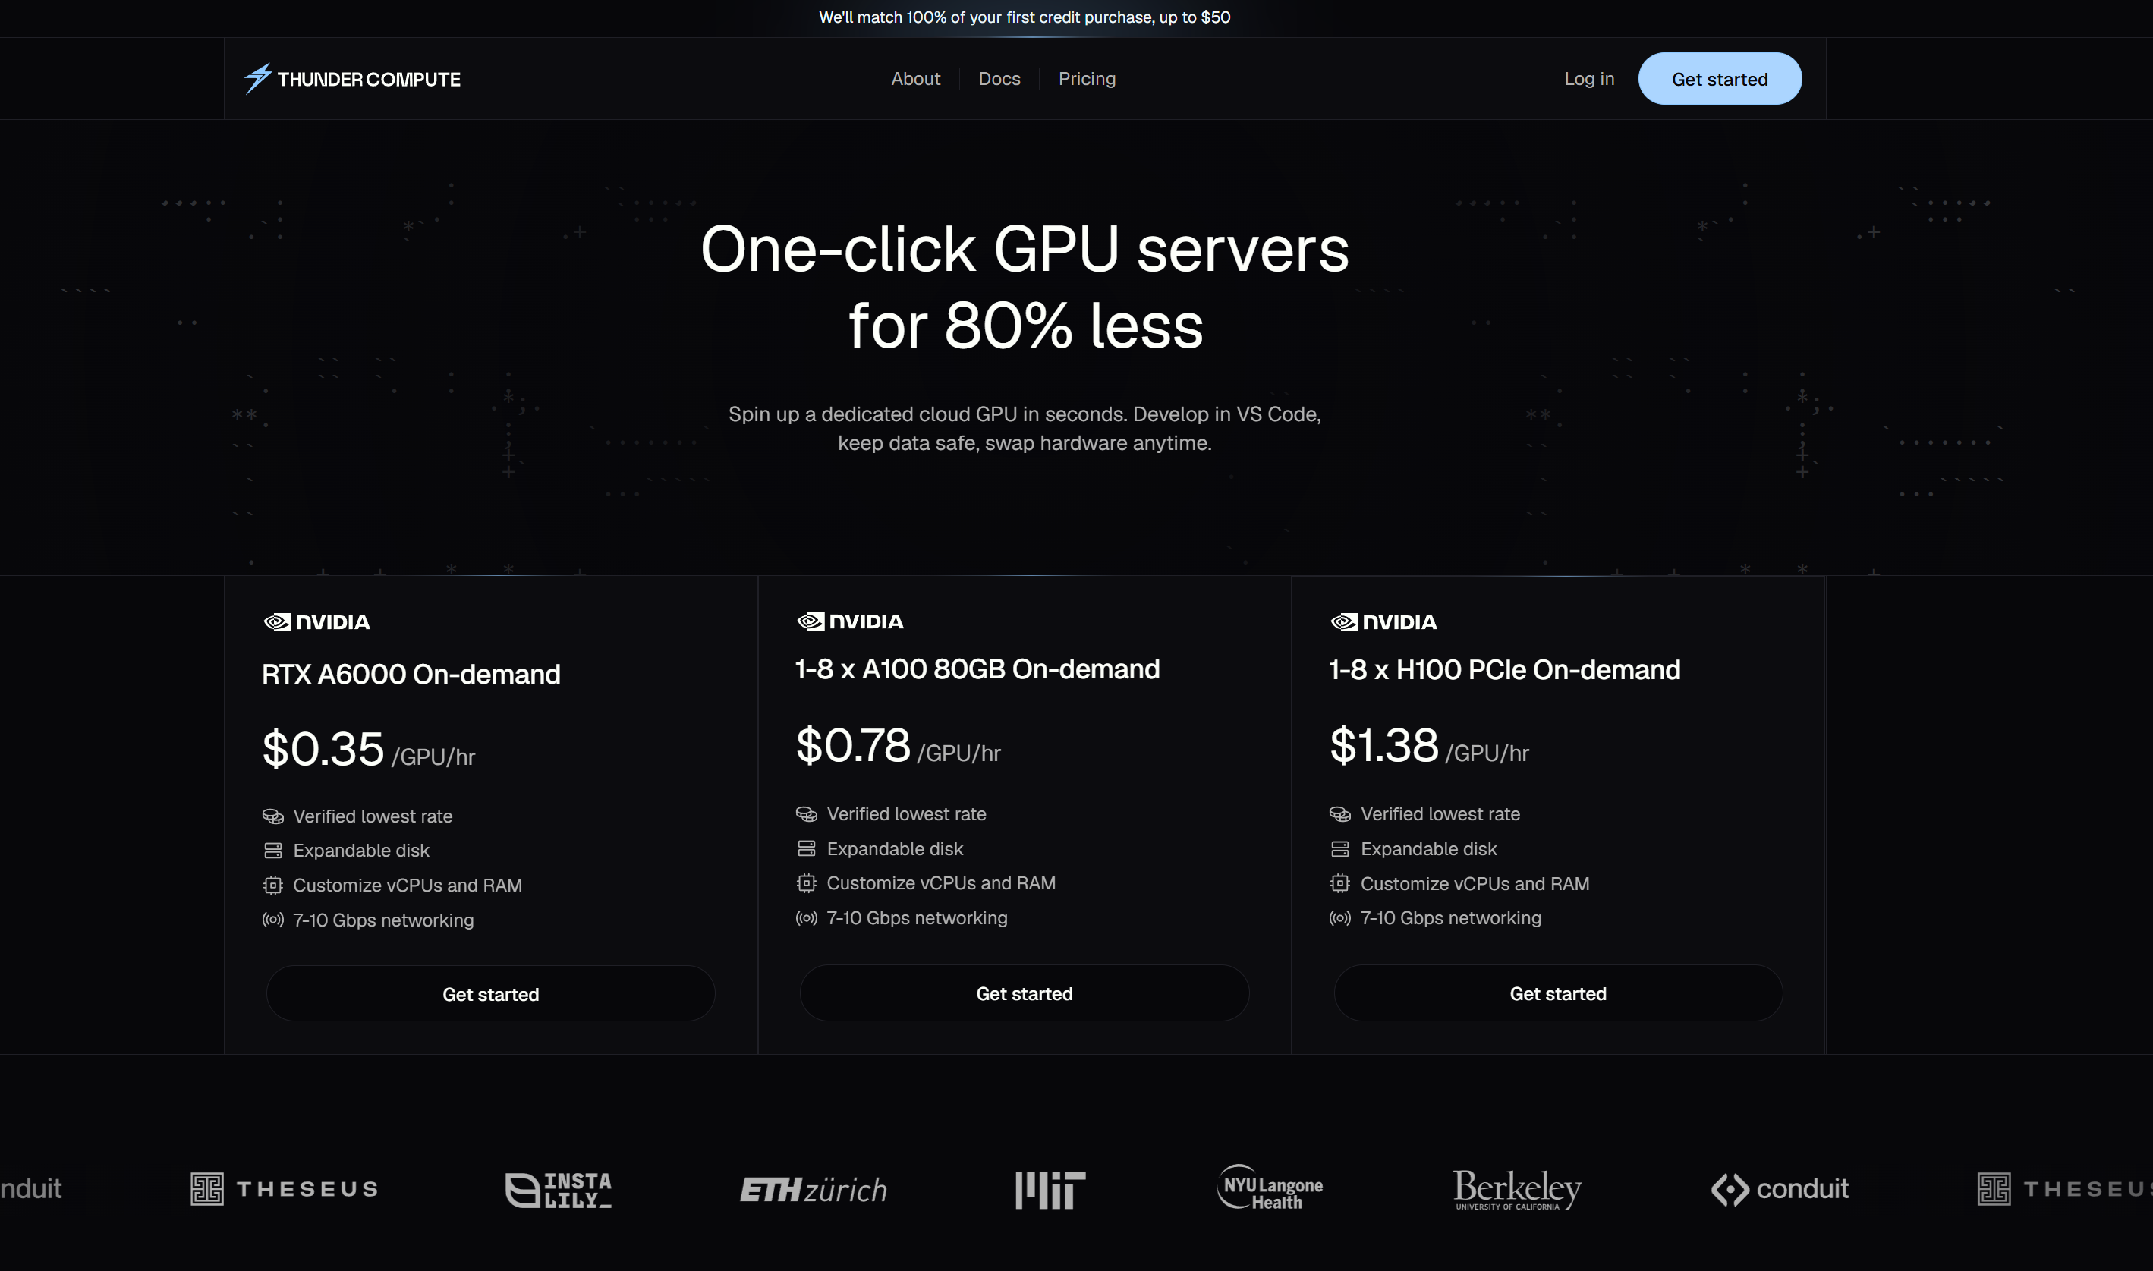Click the coins icon beside A6000 Verified lowest rate
Screen dimensions: 2153x1271
pos(272,816)
